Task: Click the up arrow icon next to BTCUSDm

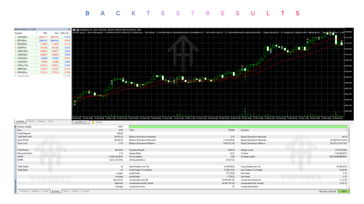Action: pos(16,40)
